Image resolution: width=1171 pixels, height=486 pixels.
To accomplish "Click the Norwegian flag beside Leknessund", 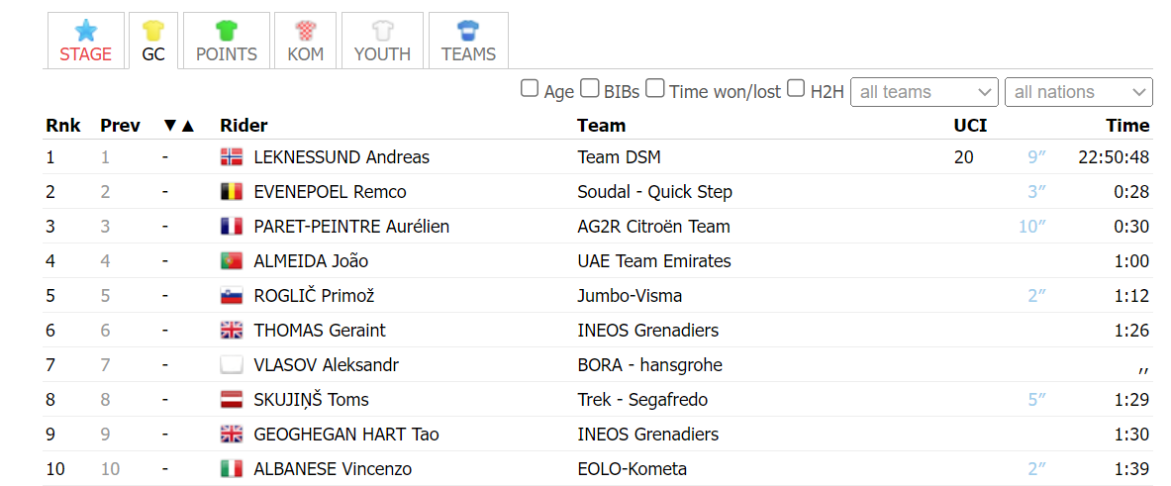I will pos(232,157).
